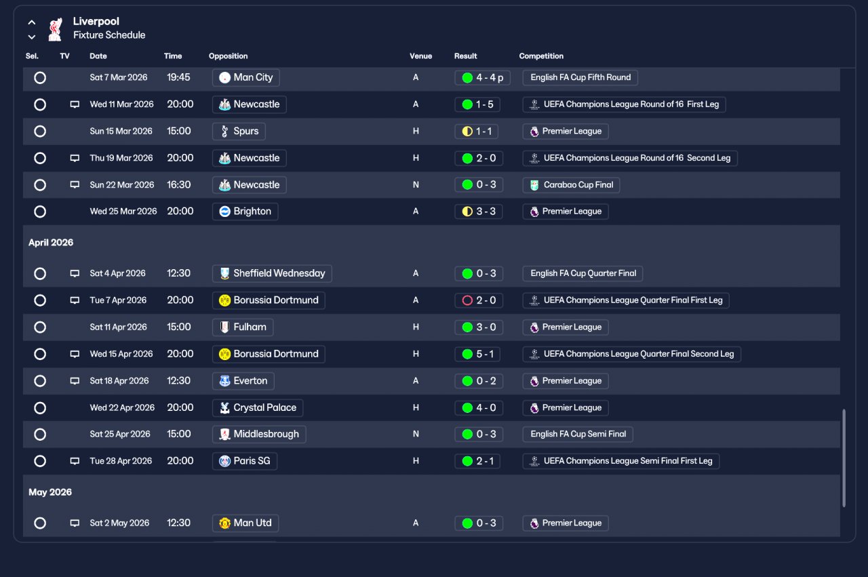This screenshot has height=577, width=868.
Task: Click TV icon on Dortmund 15 Apr row
Action: 75,354
